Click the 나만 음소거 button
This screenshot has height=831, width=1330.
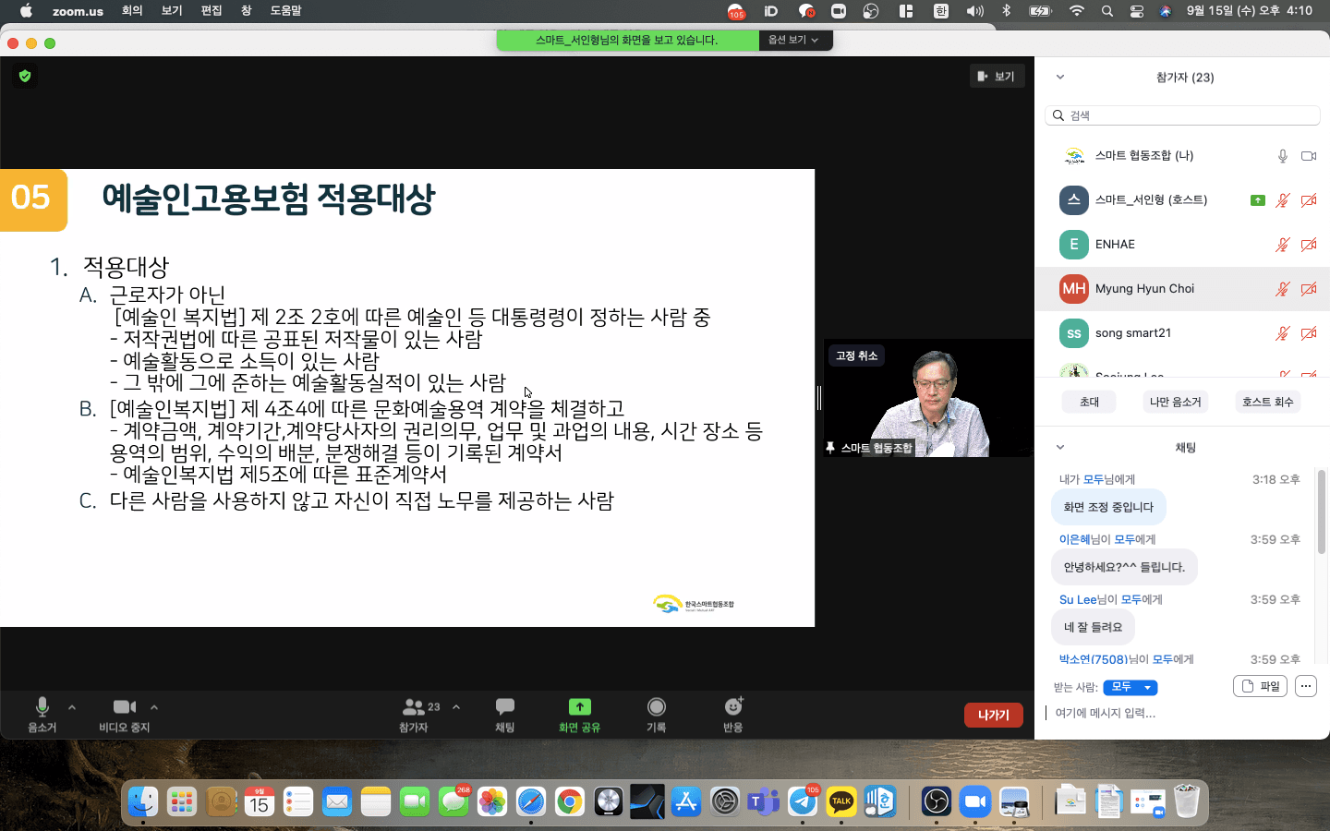click(1175, 402)
